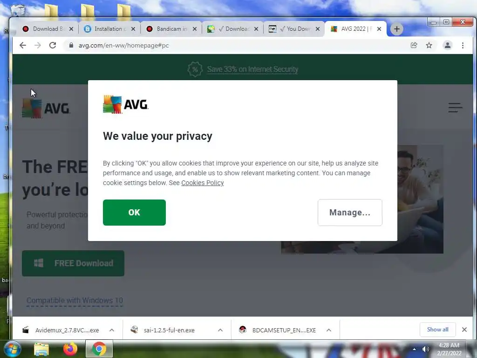This screenshot has width=477, height=358.
Task: Switch to the 'Bandicam in' tab
Action: pyautogui.click(x=171, y=29)
